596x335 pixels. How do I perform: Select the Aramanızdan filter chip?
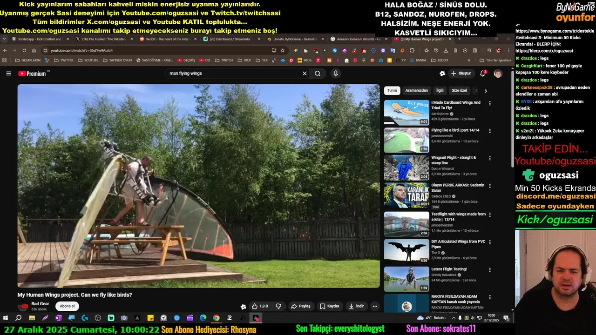[417, 91]
